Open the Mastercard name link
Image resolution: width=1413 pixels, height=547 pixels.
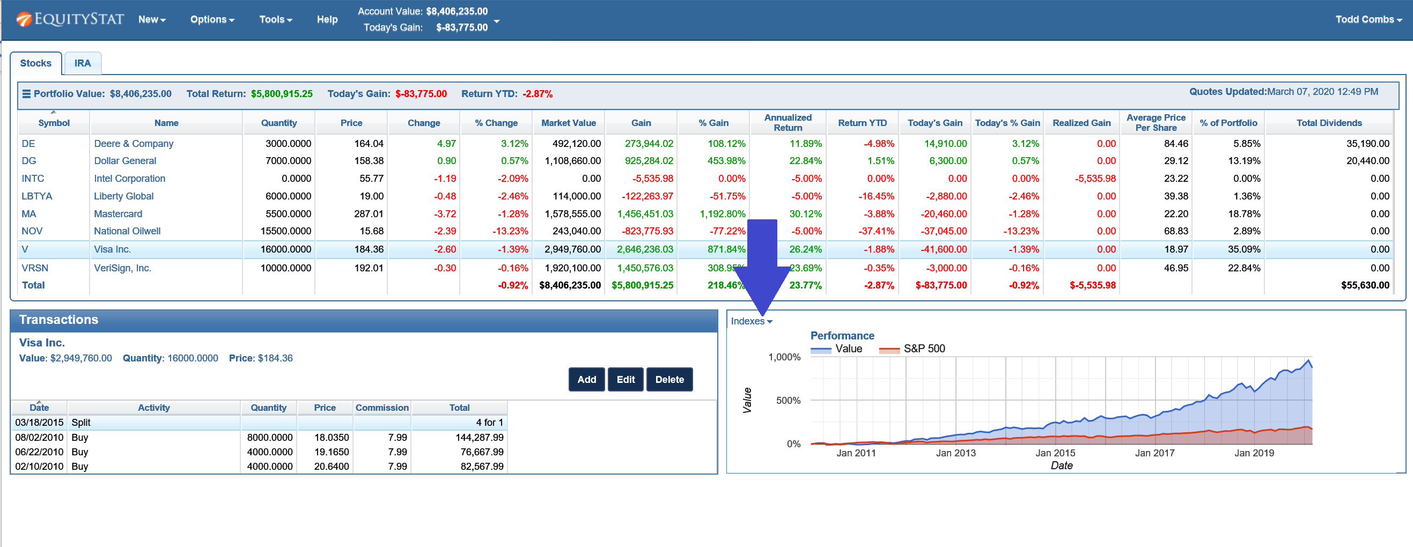(117, 214)
